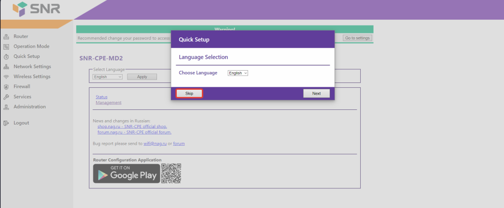Click the Administration sidebar icon
The image size is (504, 208).
pyautogui.click(x=6, y=107)
